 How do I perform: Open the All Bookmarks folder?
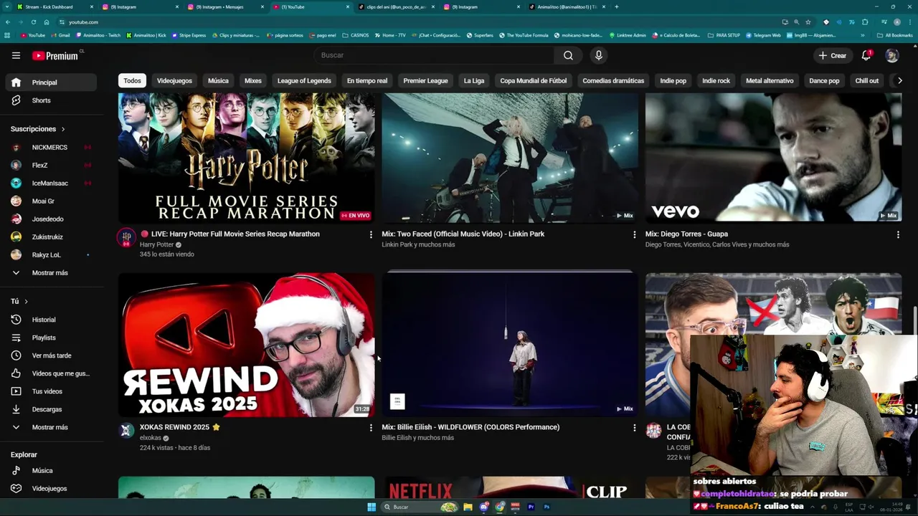(895, 35)
